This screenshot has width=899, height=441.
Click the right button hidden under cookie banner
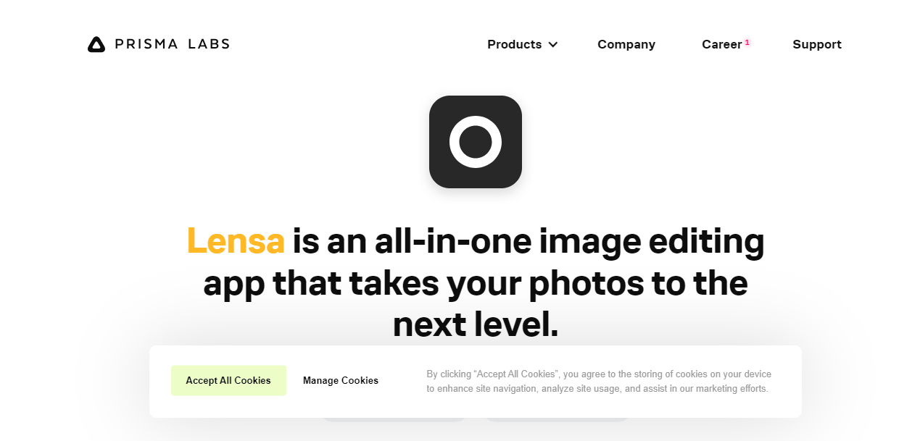click(x=557, y=419)
